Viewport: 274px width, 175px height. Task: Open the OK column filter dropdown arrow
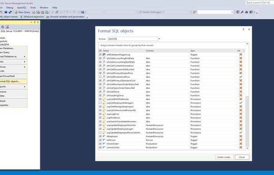pyautogui.click(x=243, y=51)
